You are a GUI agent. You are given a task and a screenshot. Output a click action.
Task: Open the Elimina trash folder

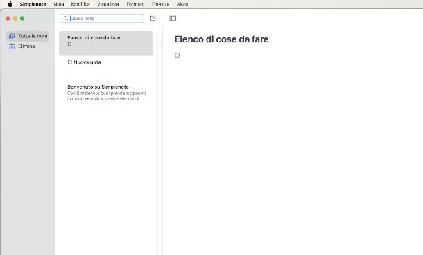[x=27, y=46]
